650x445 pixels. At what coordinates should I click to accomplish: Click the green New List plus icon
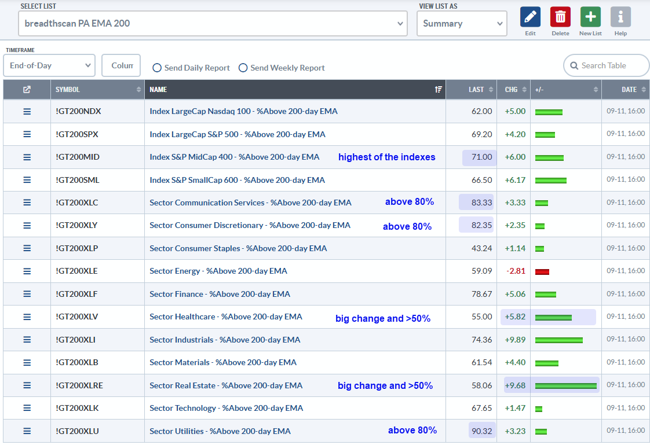(590, 17)
